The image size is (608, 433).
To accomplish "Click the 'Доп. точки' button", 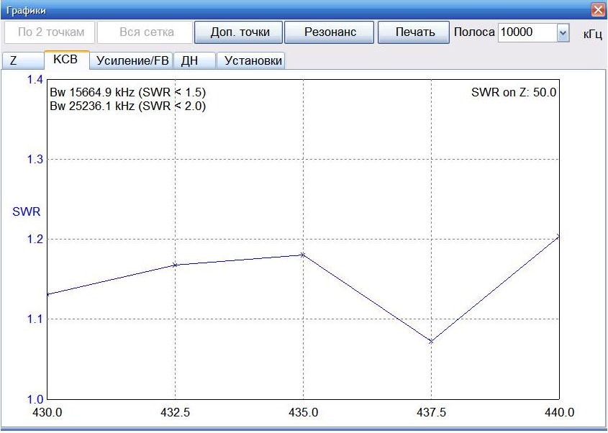I will tap(238, 32).
